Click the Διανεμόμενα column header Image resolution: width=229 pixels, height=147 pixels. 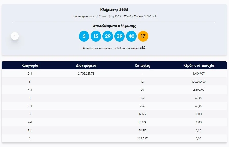coord(86,65)
